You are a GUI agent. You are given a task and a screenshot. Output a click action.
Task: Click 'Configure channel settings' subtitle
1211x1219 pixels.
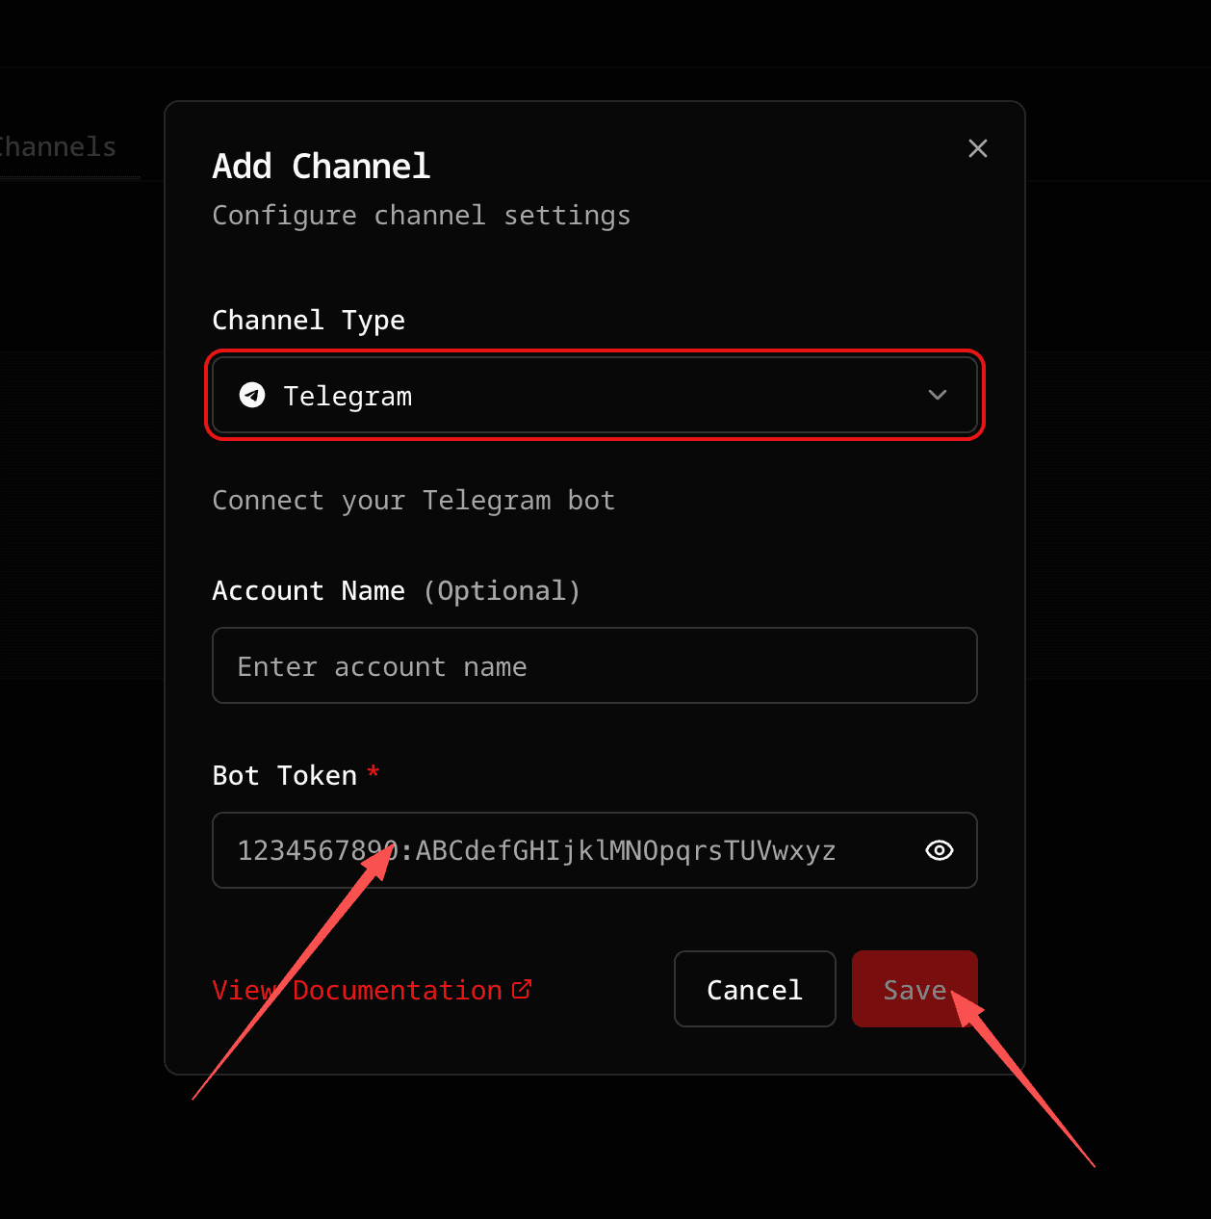(x=421, y=216)
